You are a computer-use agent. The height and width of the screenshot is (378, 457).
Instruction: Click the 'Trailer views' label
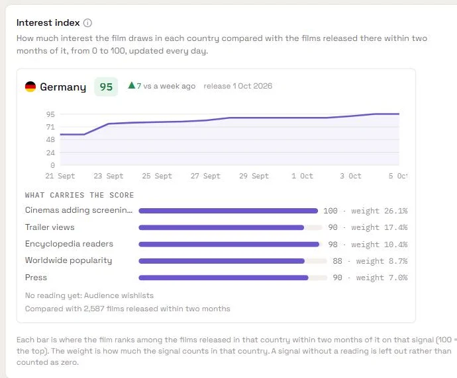[x=50, y=227]
